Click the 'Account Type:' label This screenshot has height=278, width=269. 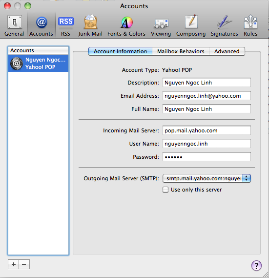[140, 70]
